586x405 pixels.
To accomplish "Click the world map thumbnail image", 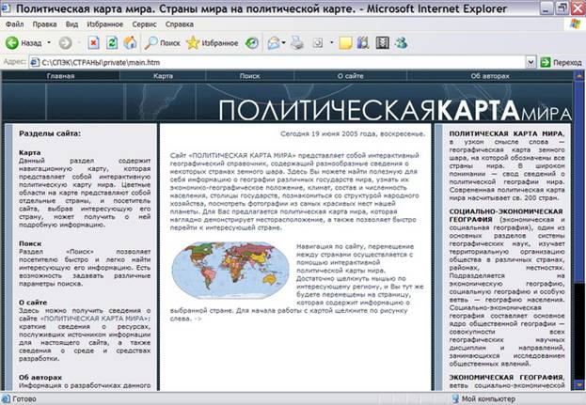I will pyautogui.click(x=230, y=270).
